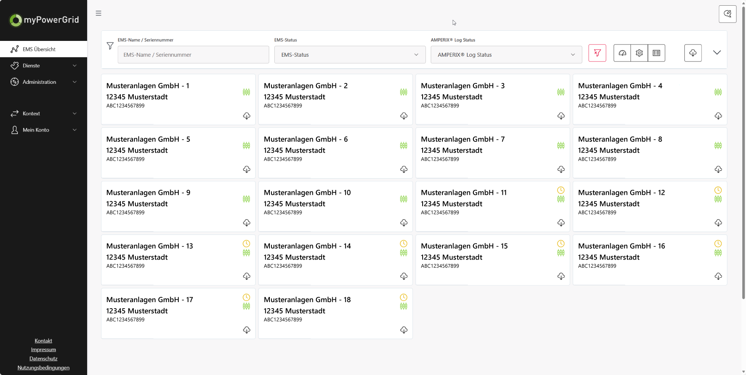Click cloud download icon on Musteranlagen GmbH - 8
This screenshot has width=746, height=375.
[x=718, y=170]
